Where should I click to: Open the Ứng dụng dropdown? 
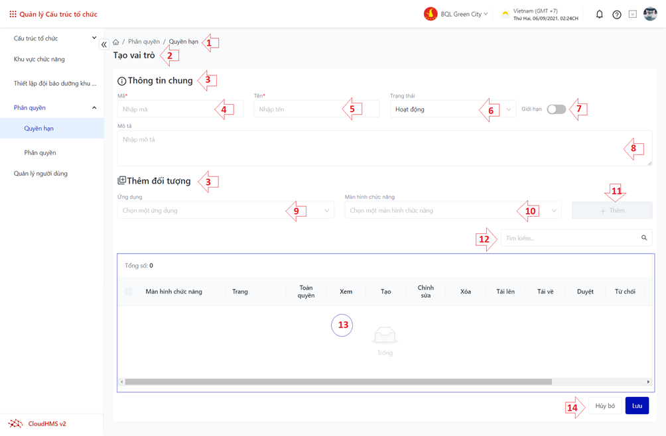226,211
